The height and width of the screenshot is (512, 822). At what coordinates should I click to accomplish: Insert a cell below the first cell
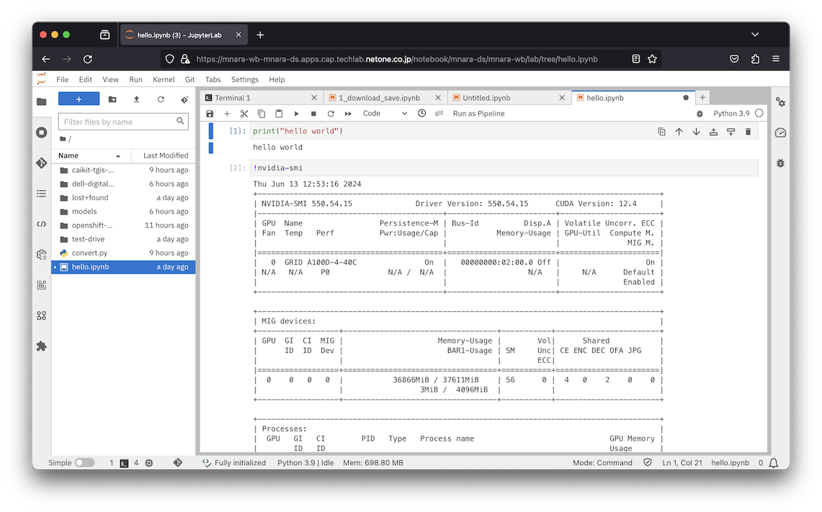tap(731, 132)
